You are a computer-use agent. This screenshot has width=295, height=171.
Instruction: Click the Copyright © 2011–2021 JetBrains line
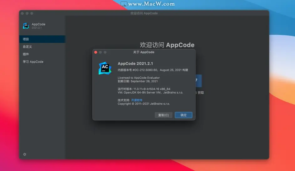pyautogui.click(x=144, y=104)
